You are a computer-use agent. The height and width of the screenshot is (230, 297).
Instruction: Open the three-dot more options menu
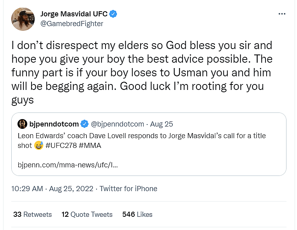point(282,14)
